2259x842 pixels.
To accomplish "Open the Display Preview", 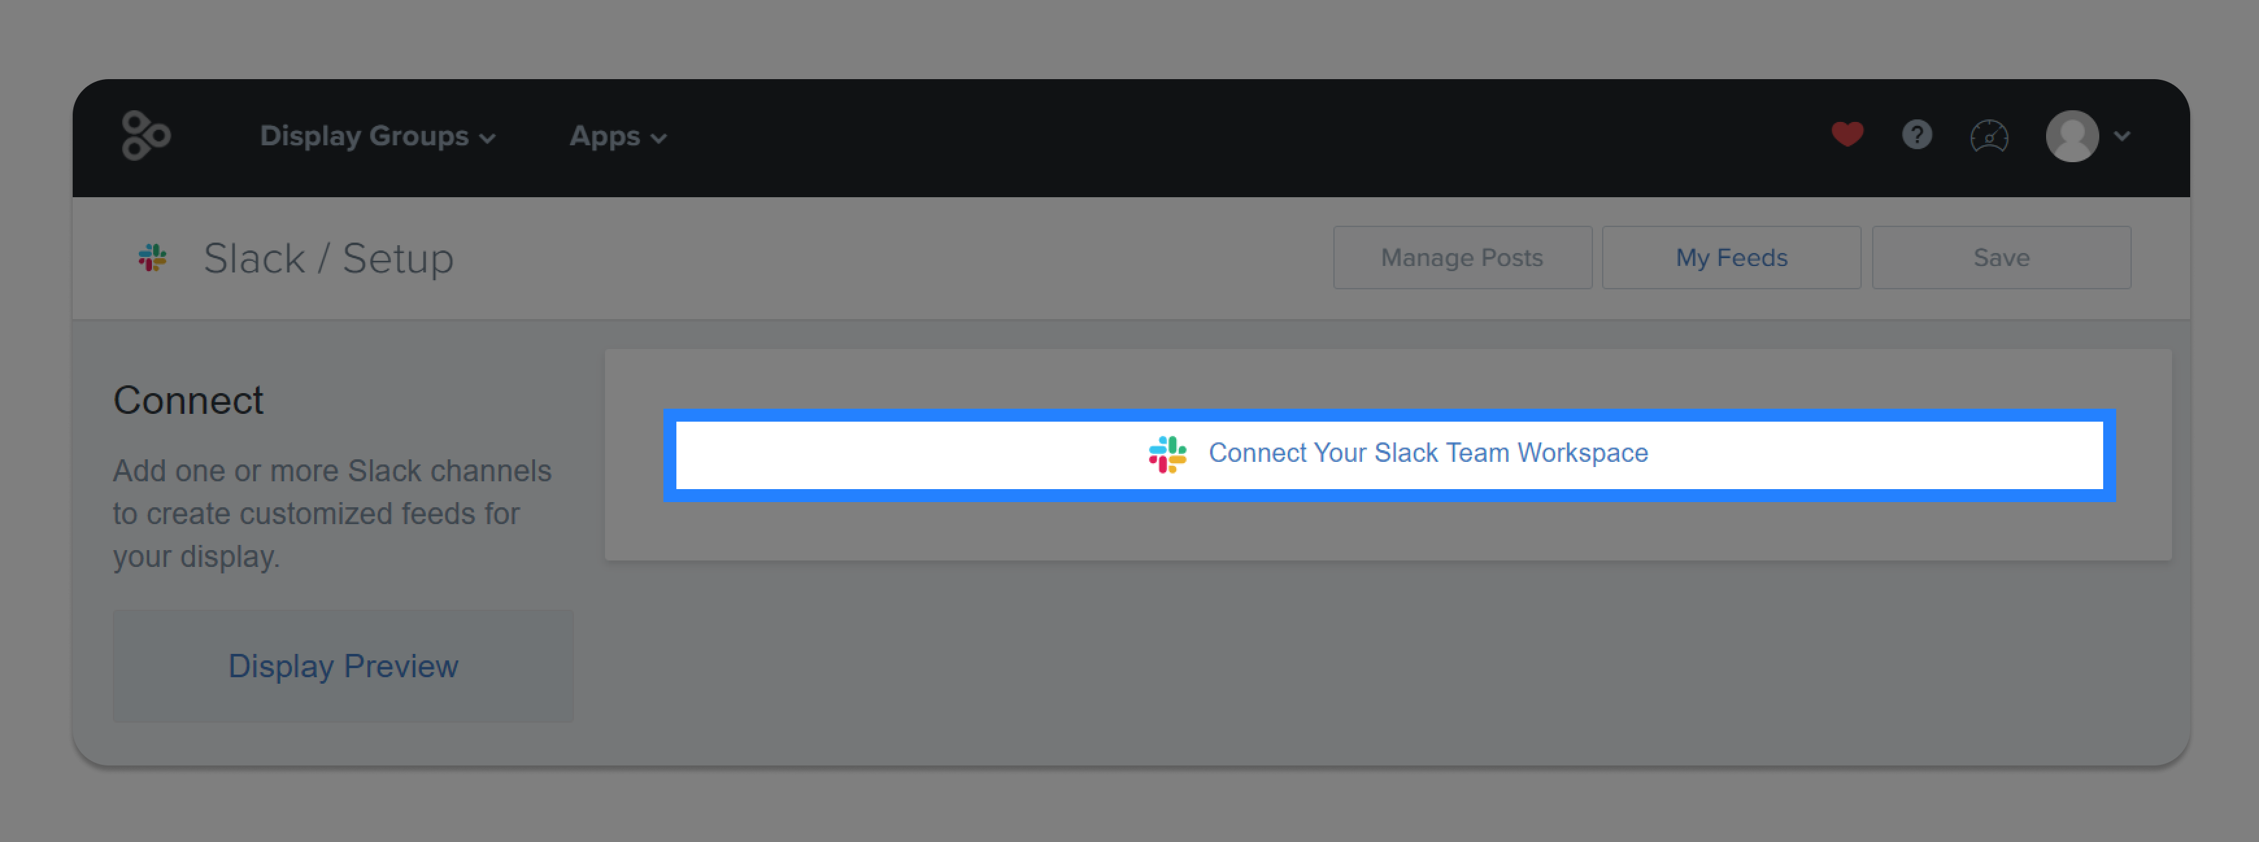I will pyautogui.click(x=343, y=666).
